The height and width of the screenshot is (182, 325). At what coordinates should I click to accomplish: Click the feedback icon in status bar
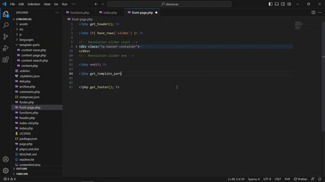click(313, 179)
